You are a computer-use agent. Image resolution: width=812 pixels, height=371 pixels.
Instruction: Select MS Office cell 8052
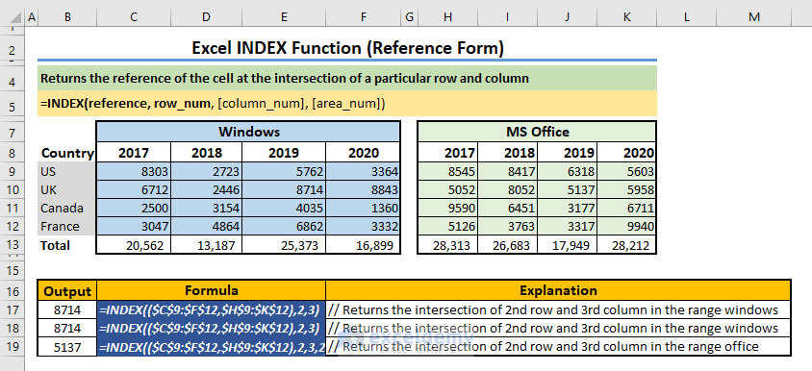tap(508, 190)
